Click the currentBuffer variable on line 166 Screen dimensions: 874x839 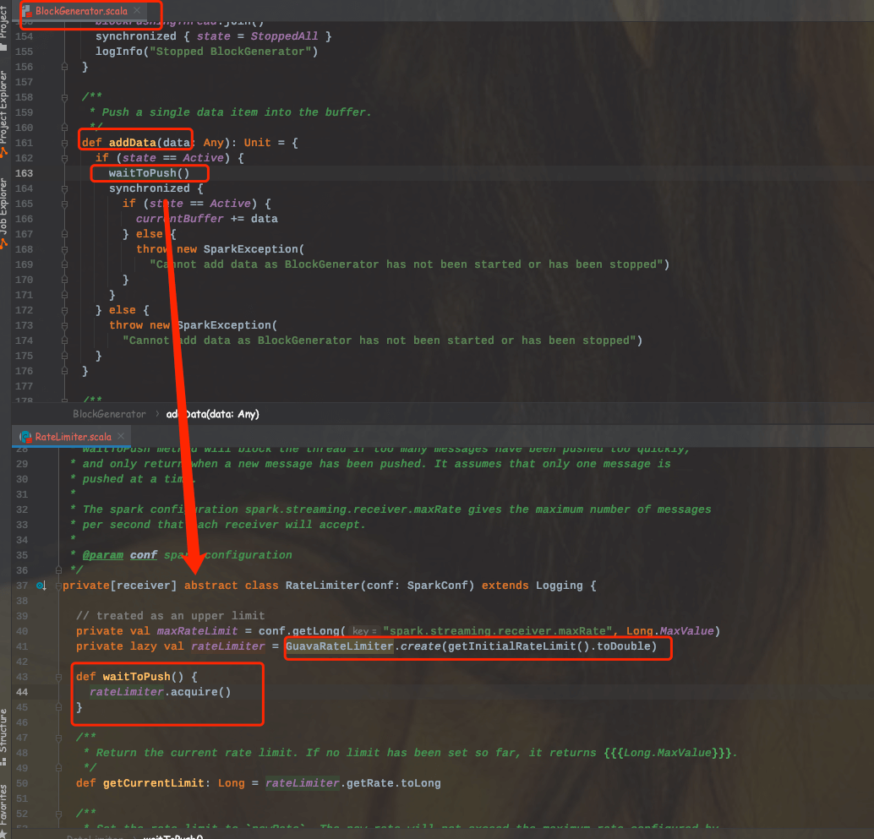[x=179, y=219]
